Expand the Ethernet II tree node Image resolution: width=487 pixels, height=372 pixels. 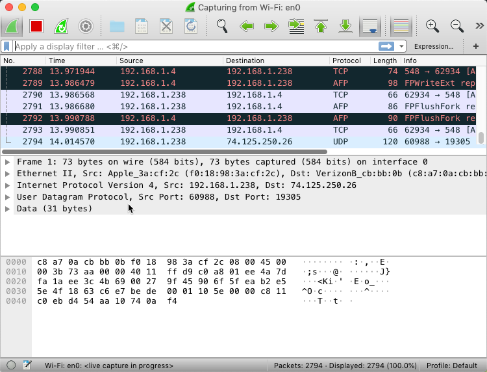pyautogui.click(x=7, y=174)
